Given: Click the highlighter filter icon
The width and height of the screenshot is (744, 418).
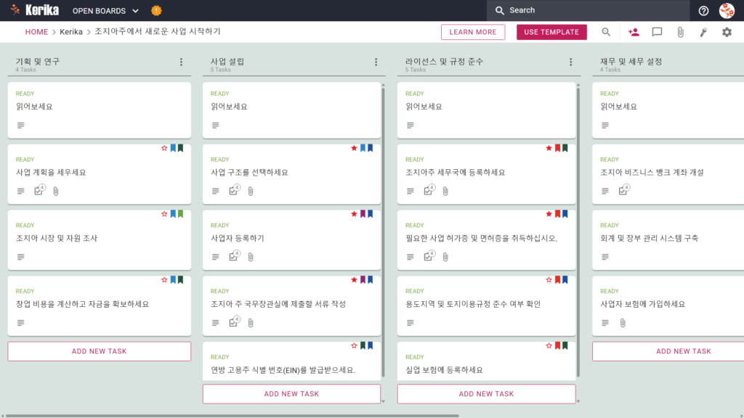Looking at the screenshot, I should pyautogui.click(x=703, y=32).
